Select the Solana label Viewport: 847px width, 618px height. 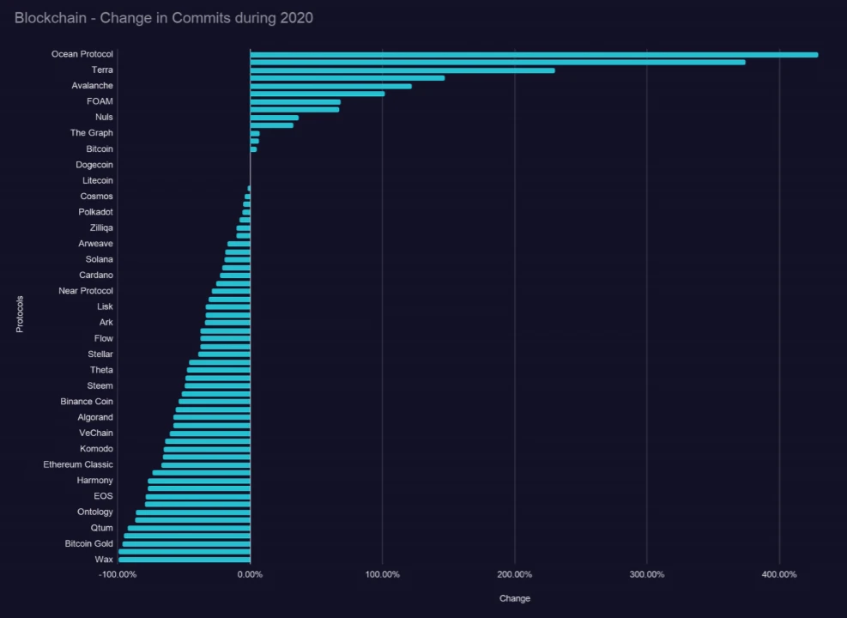coord(99,258)
